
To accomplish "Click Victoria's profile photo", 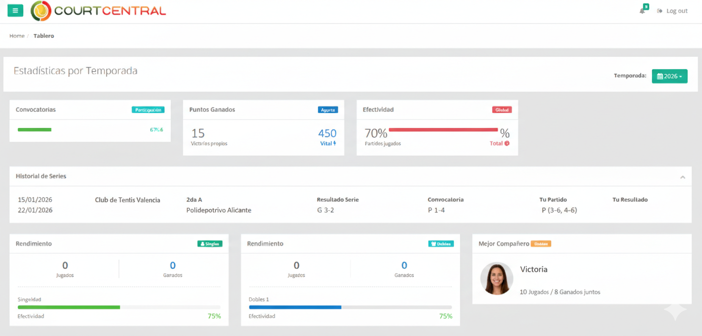I will [496, 279].
